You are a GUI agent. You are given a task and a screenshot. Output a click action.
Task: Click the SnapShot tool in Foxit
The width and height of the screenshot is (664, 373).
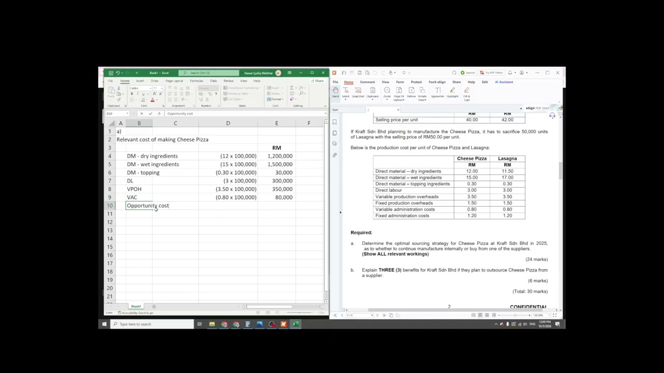pos(358,92)
